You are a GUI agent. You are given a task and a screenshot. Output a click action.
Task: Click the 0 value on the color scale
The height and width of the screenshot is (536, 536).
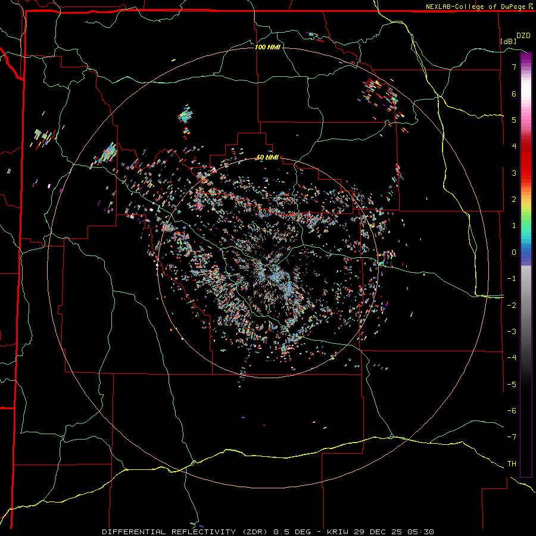(514, 253)
